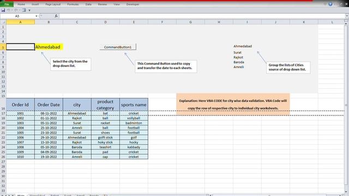The image size is (349, 196).
Task: Click the cell with order id 1005
Action: [20, 133]
